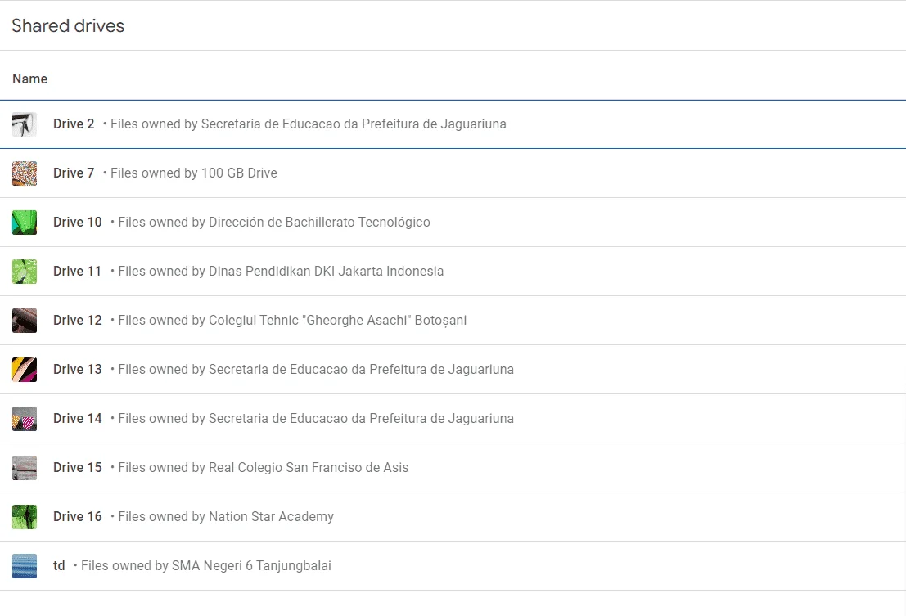
Task: Click 'Files owned by Colegiul Tehnic Gheorghe Asachi'
Action: [x=292, y=321]
